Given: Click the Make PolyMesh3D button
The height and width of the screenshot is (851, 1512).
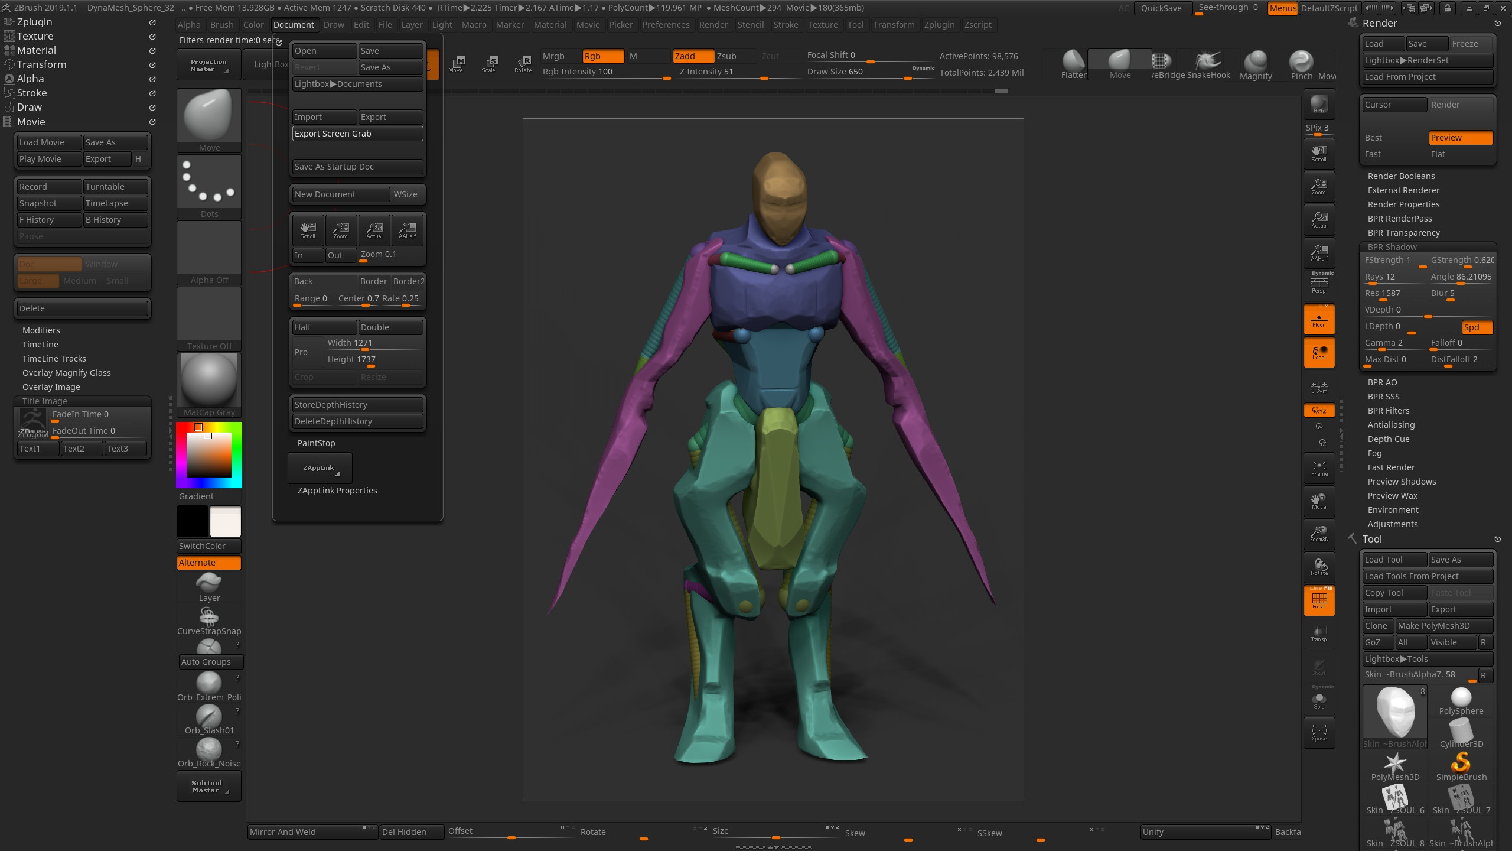Looking at the screenshot, I should pyautogui.click(x=1444, y=626).
